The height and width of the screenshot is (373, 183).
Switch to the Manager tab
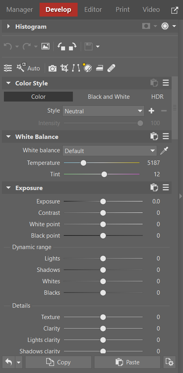pyautogui.click(x=20, y=9)
